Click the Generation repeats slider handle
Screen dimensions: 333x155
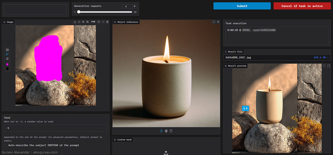[79, 12]
